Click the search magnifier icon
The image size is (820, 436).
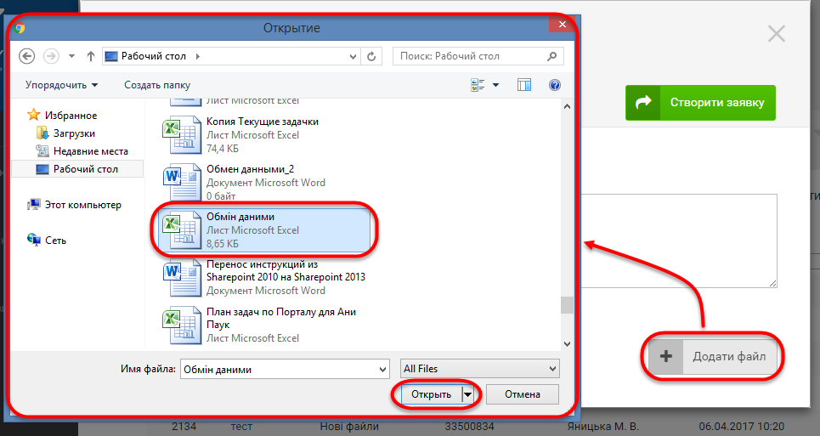coord(552,56)
